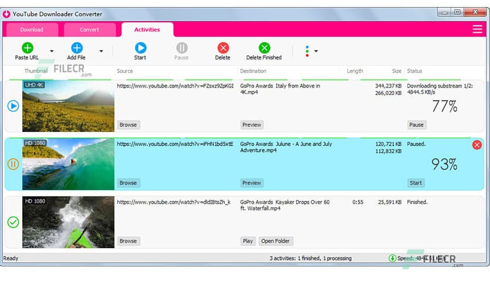The height and width of the screenshot is (284, 490).
Task: Click Play for the Kayaker video
Action: [x=248, y=241]
